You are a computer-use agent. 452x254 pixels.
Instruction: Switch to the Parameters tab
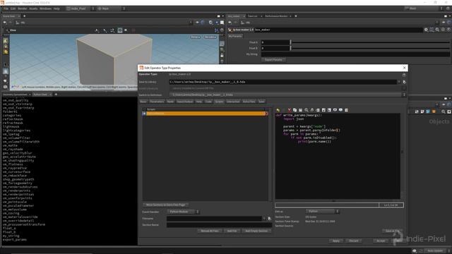[x=157, y=102]
